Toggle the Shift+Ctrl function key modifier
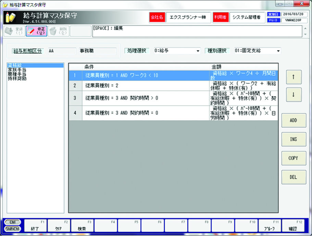 (x=13, y=228)
